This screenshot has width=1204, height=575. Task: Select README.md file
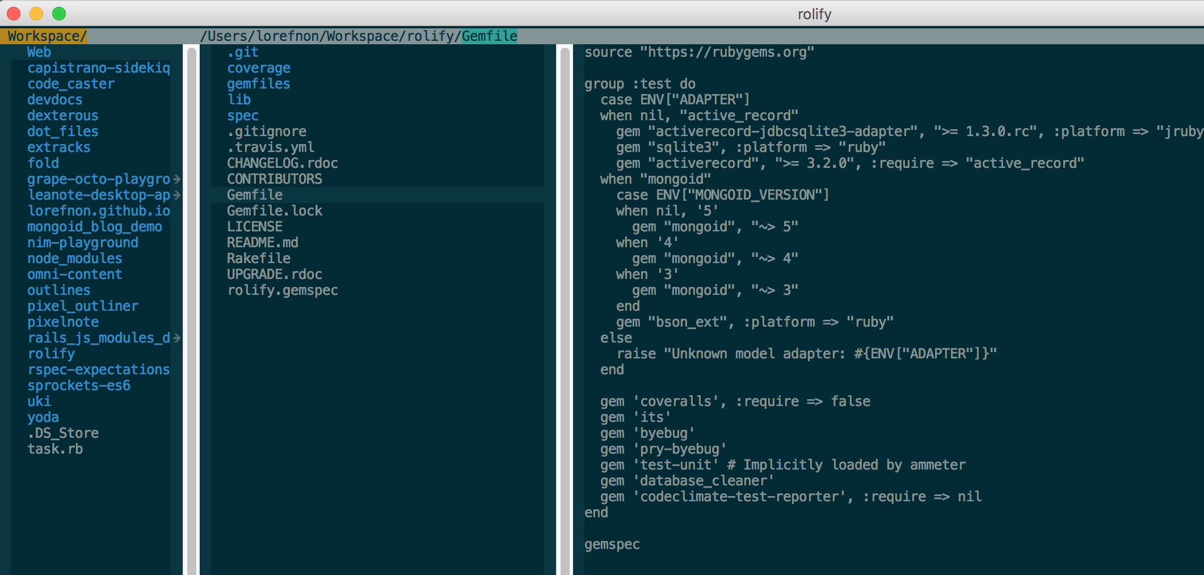[x=263, y=243]
